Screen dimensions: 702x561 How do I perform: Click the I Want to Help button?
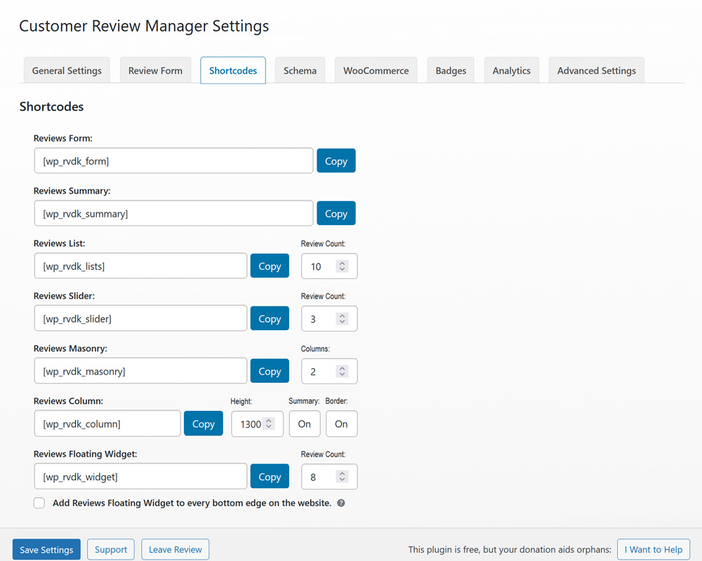click(654, 550)
